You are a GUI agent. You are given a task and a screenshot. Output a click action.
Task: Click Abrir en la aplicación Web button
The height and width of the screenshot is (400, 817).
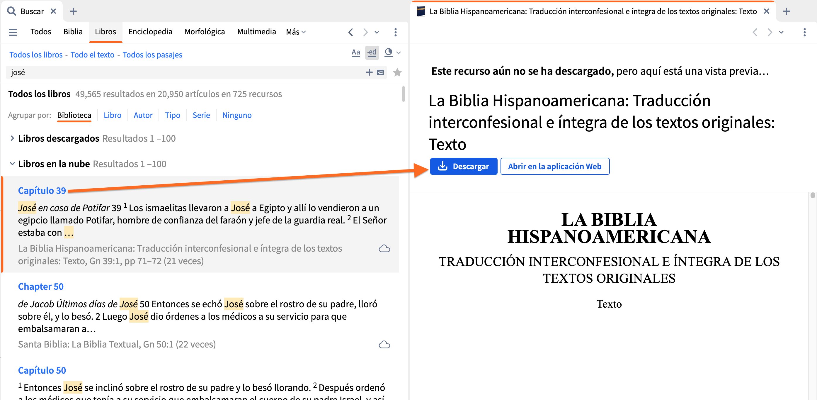pos(555,166)
